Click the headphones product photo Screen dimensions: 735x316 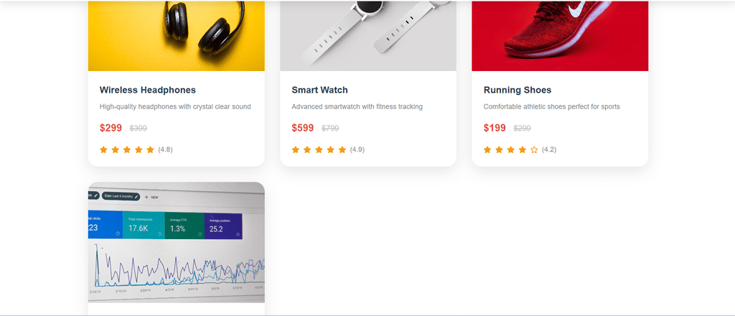point(176,34)
